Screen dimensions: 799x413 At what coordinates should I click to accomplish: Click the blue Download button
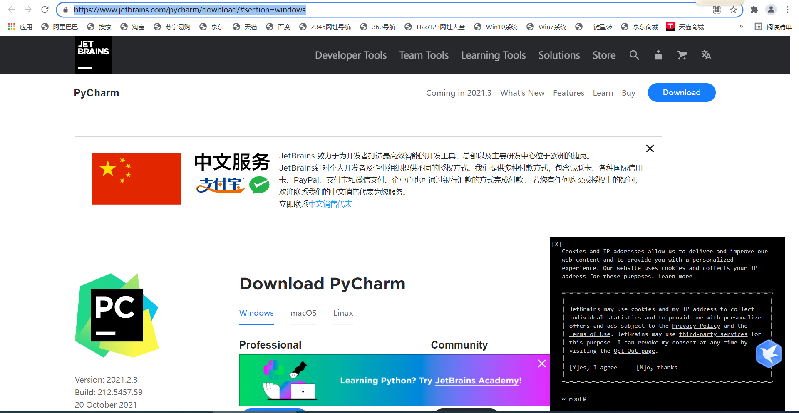coord(682,92)
